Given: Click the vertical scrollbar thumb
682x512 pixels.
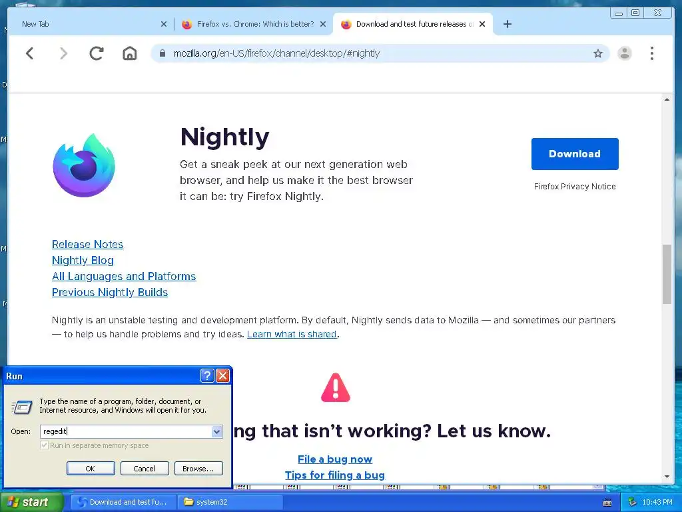Looking at the screenshot, I should tap(667, 274).
